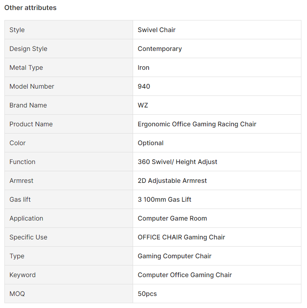
Task: Select the Optional color value
Action: tap(151, 143)
